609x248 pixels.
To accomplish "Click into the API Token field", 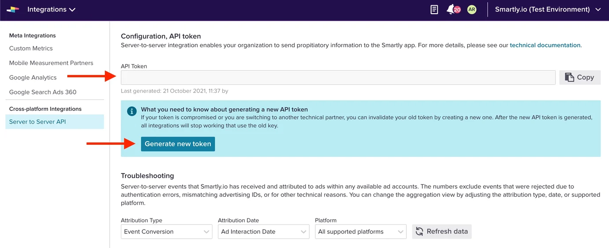I will [338, 77].
